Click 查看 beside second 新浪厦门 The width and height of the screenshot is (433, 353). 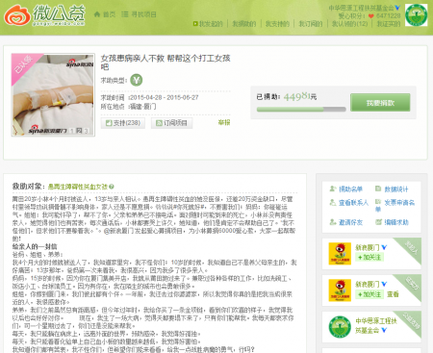[x=393, y=294]
